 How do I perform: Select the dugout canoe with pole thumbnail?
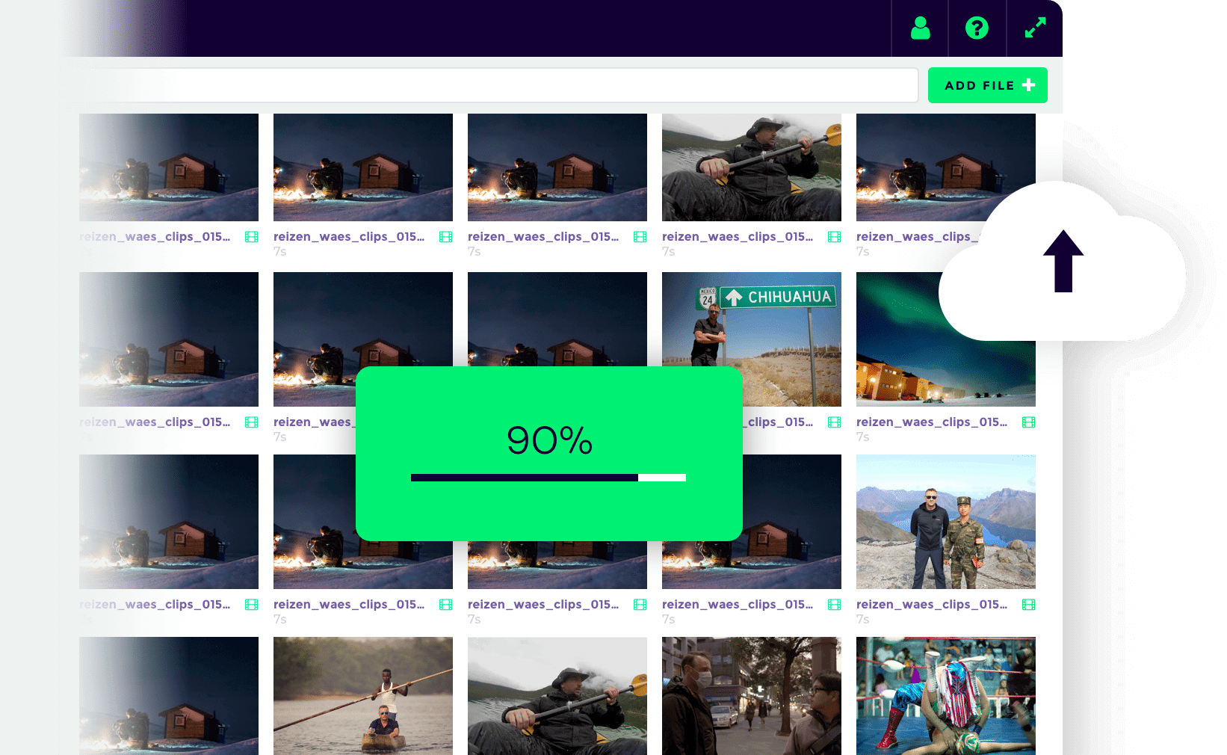click(362, 695)
